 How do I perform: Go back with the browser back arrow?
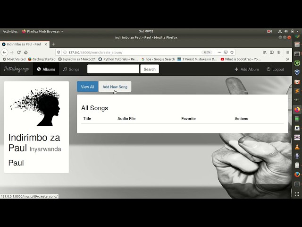click(x=4, y=52)
